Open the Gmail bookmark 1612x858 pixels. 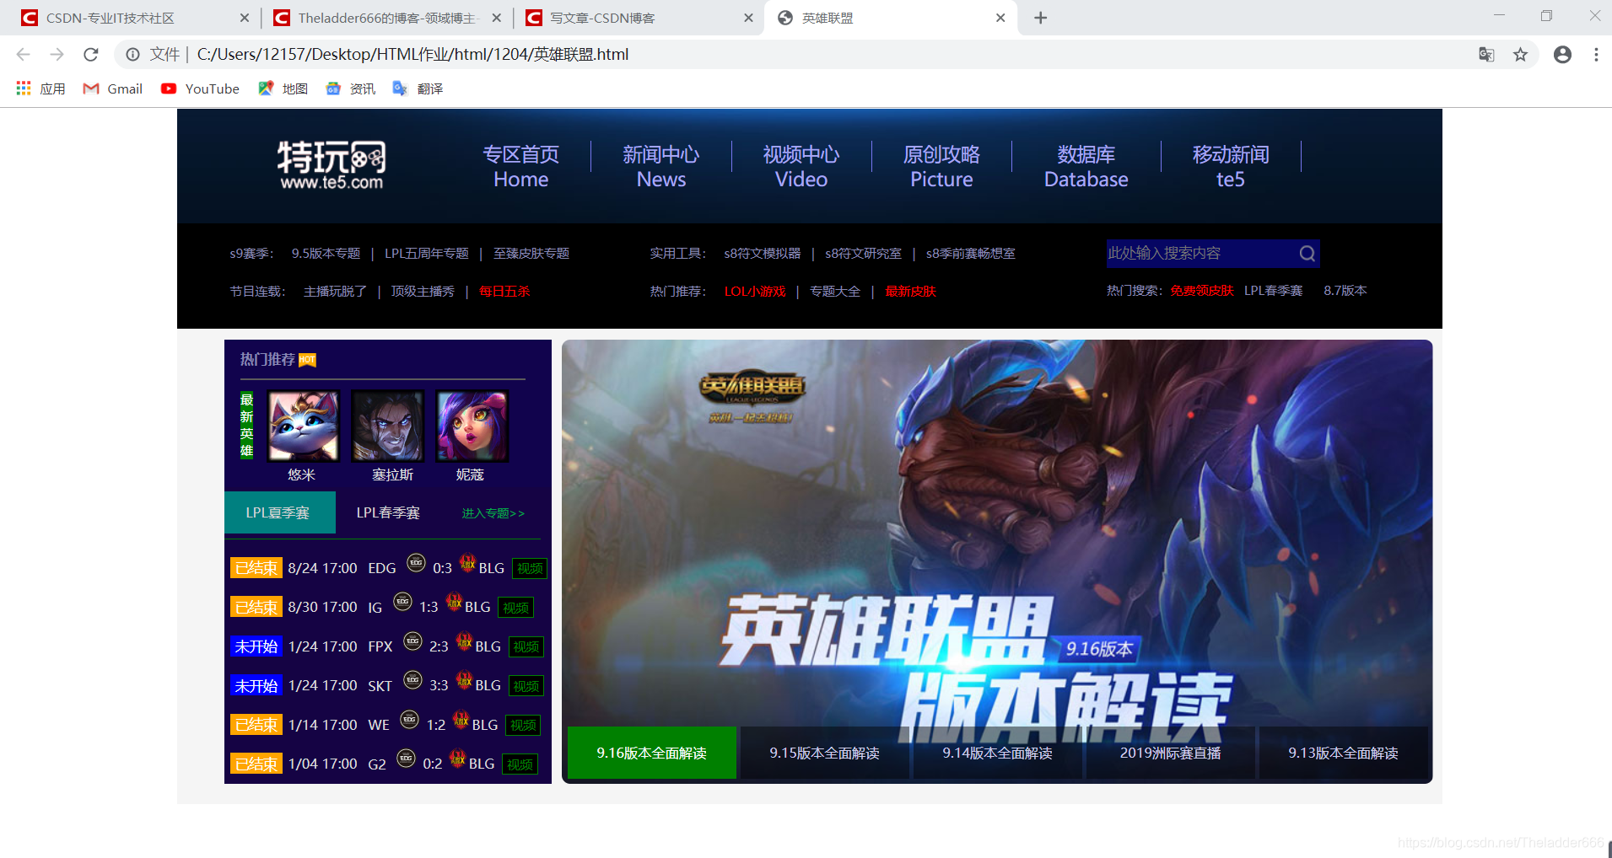coord(113,88)
